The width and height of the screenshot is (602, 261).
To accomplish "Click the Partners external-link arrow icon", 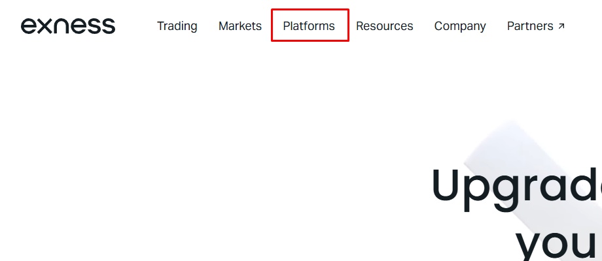I will coord(561,27).
